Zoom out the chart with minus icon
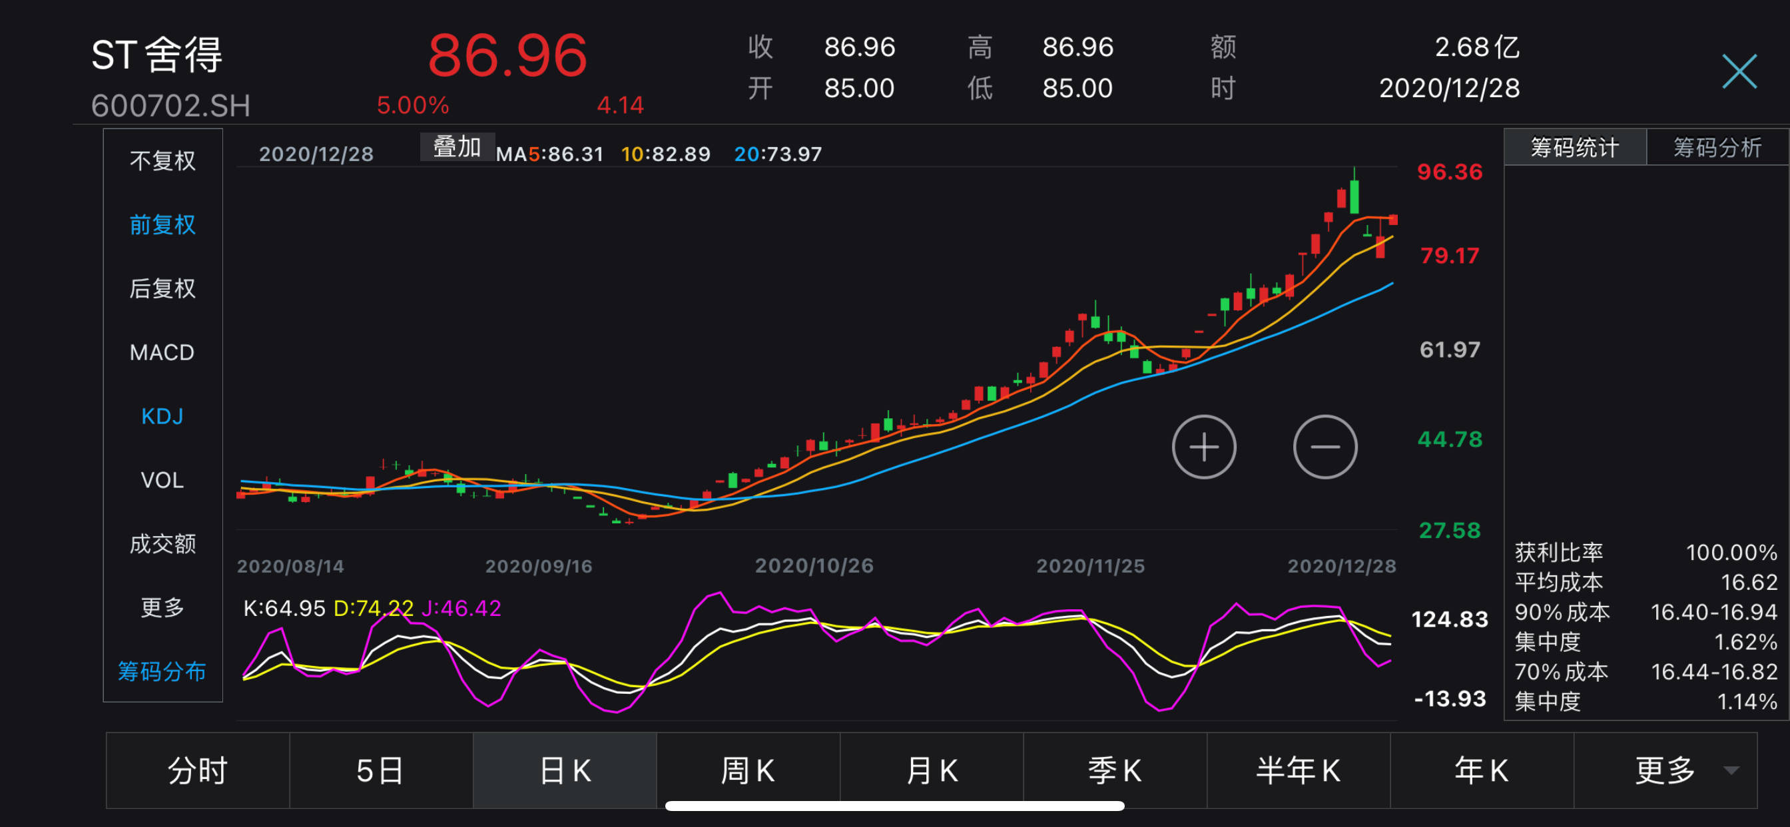 coord(1325,447)
